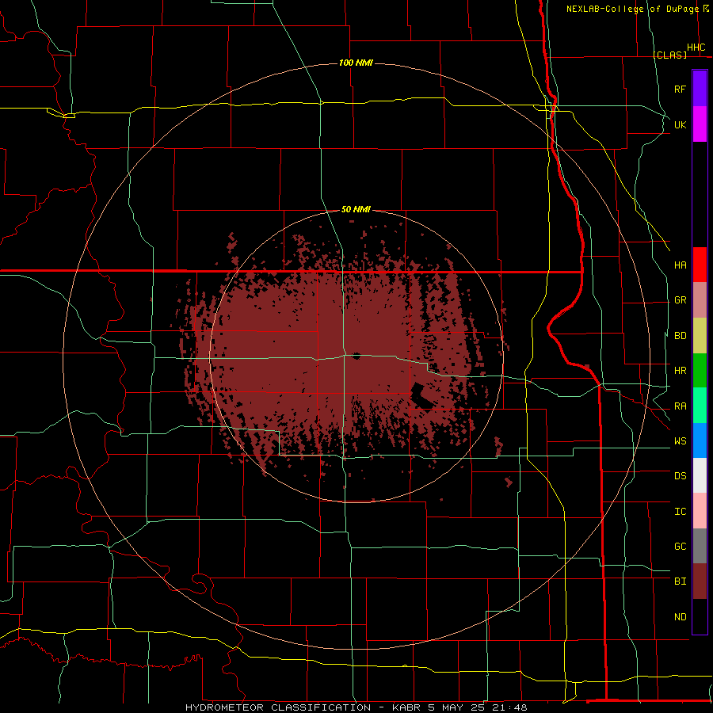Screen dimensions: 713x713
Task: Click the WS legend label
Action: [x=680, y=441]
